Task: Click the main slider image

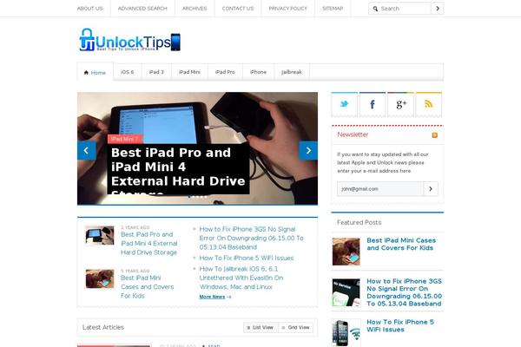Action: (197, 148)
